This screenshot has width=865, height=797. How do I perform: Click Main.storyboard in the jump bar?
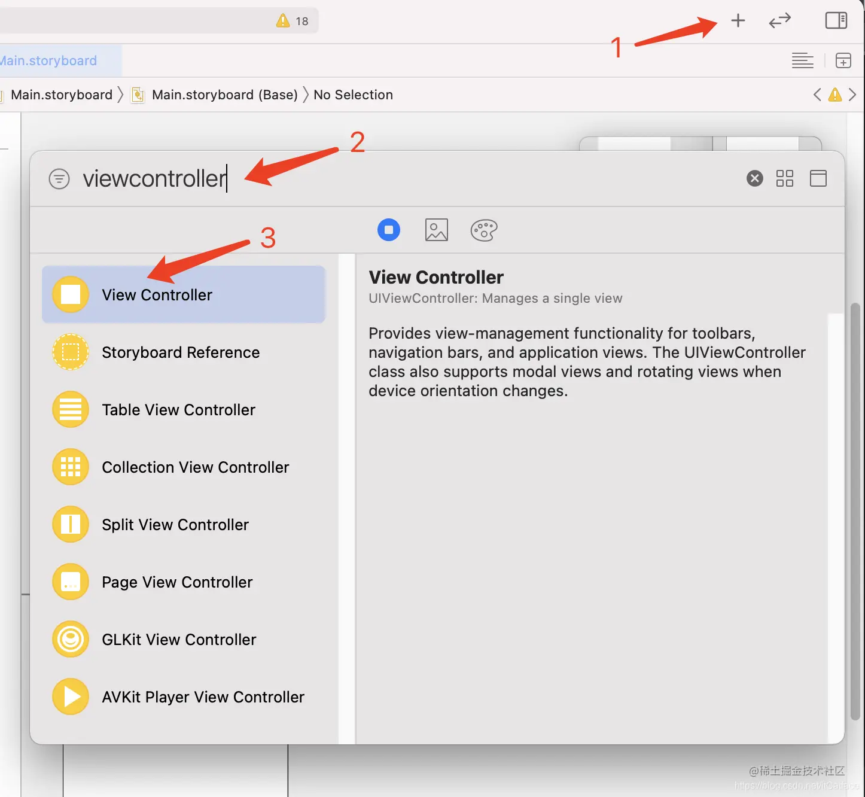point(62,95)
